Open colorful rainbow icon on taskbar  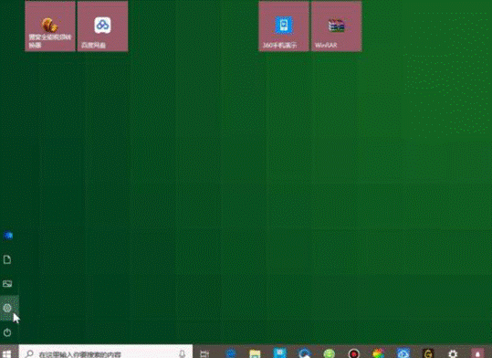[379, 354]
